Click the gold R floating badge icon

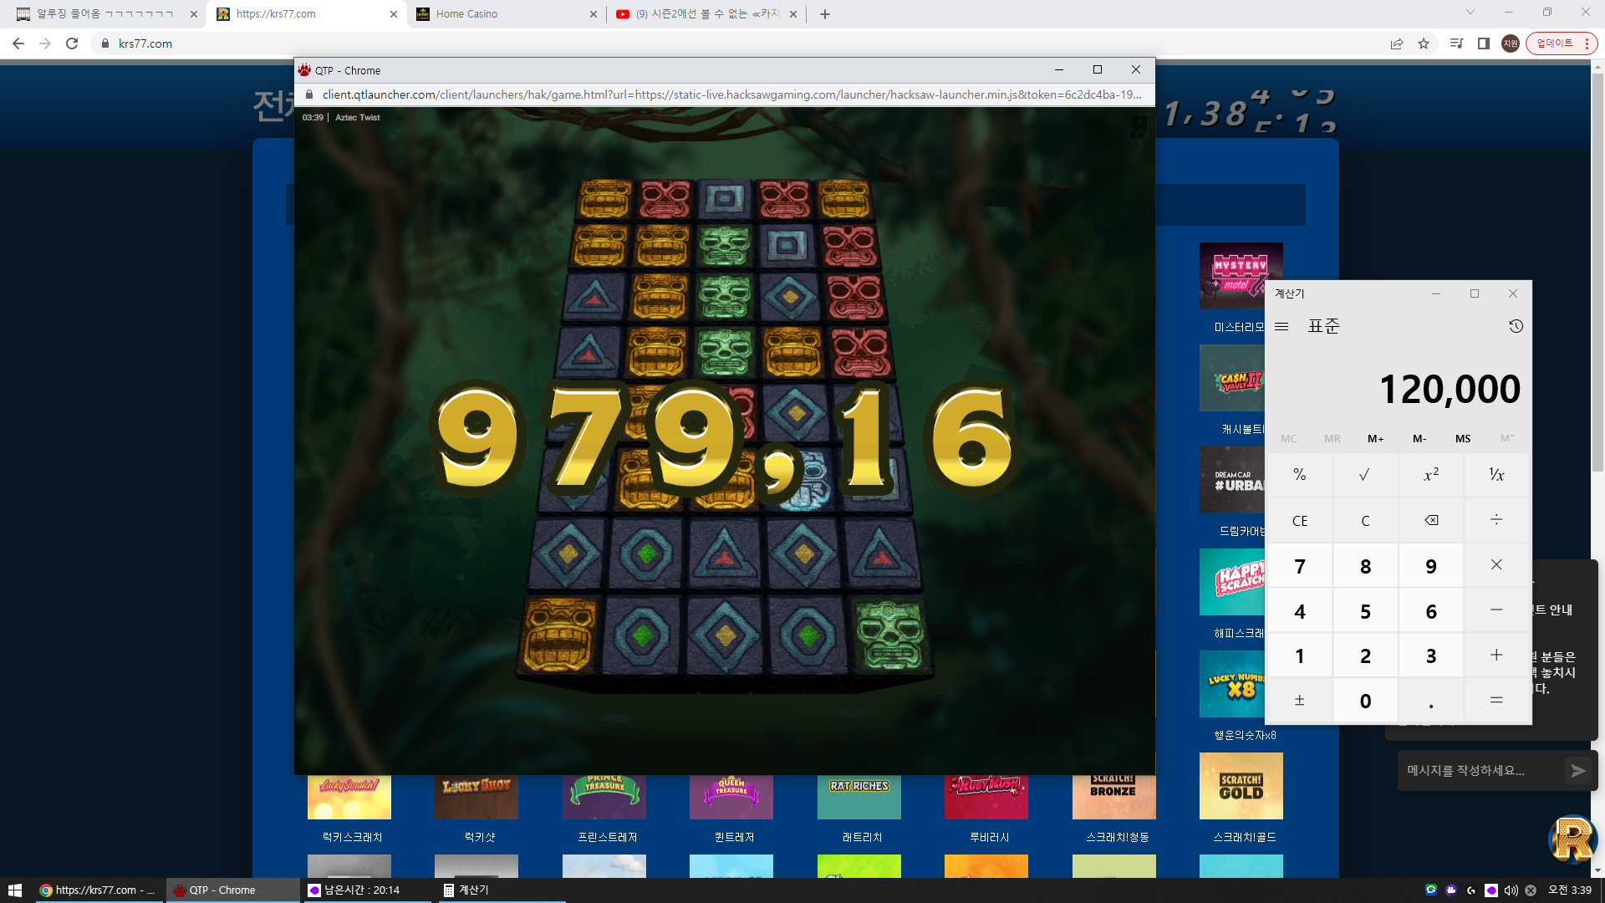pyautogui.click(x=1572, y=839)
